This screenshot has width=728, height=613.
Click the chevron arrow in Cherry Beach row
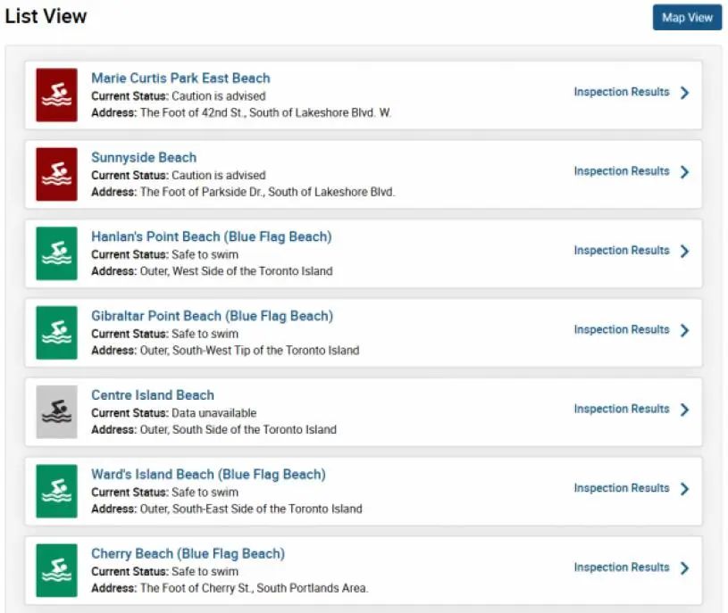684,568
